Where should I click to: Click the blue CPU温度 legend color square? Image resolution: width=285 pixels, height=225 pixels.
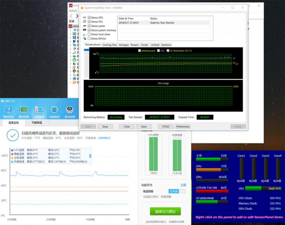[x=12, y=150]
